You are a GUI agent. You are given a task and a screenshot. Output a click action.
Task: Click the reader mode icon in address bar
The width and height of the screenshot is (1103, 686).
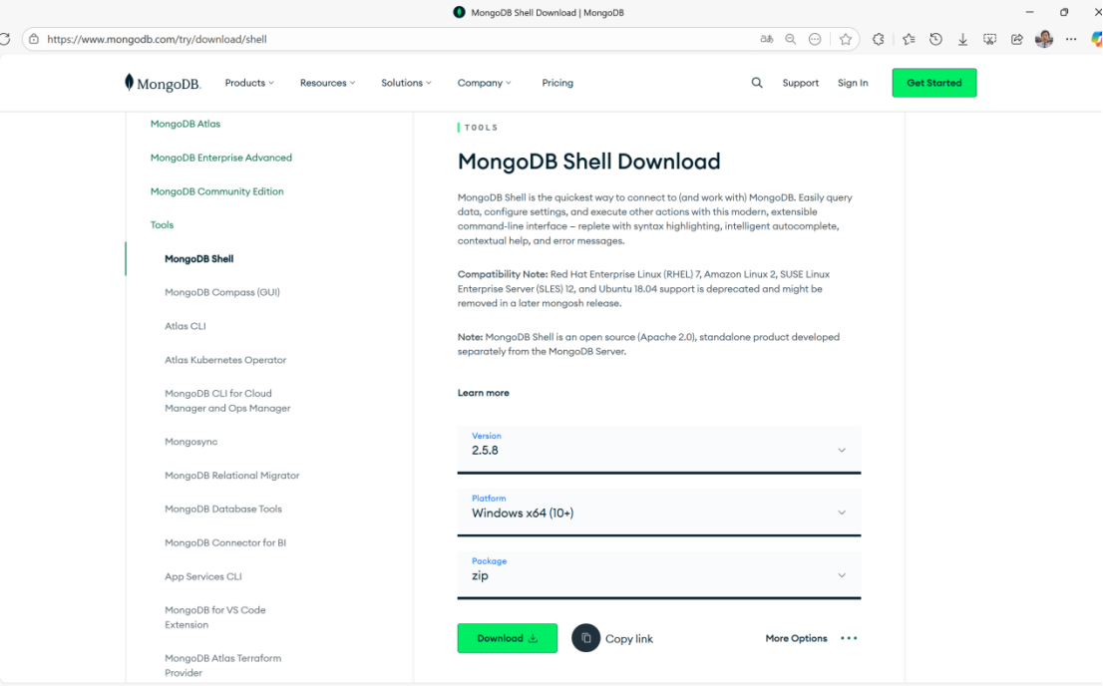tap(815, 40)
